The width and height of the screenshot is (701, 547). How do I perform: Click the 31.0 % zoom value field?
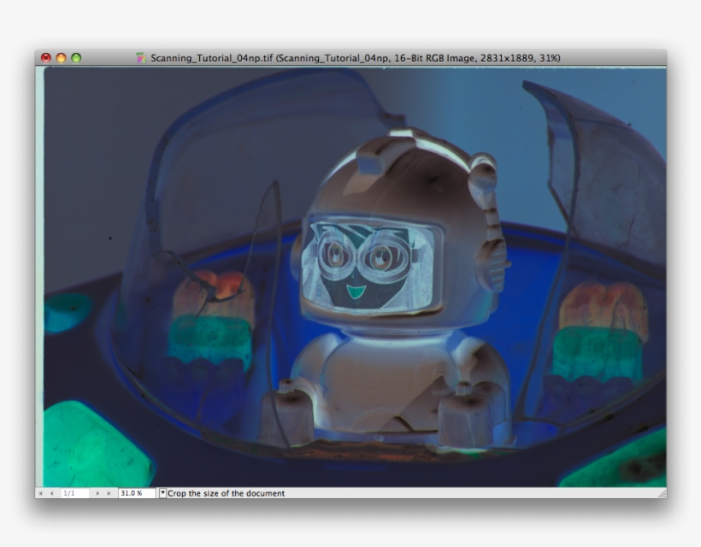(x=134, y=492)
